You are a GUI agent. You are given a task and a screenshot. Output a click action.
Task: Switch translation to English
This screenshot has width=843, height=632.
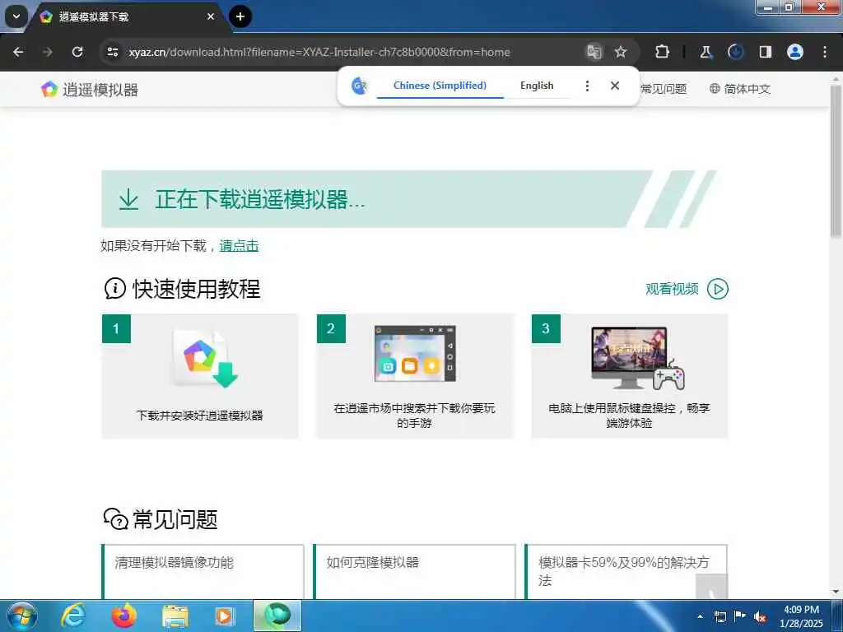(x=537, y=86)
